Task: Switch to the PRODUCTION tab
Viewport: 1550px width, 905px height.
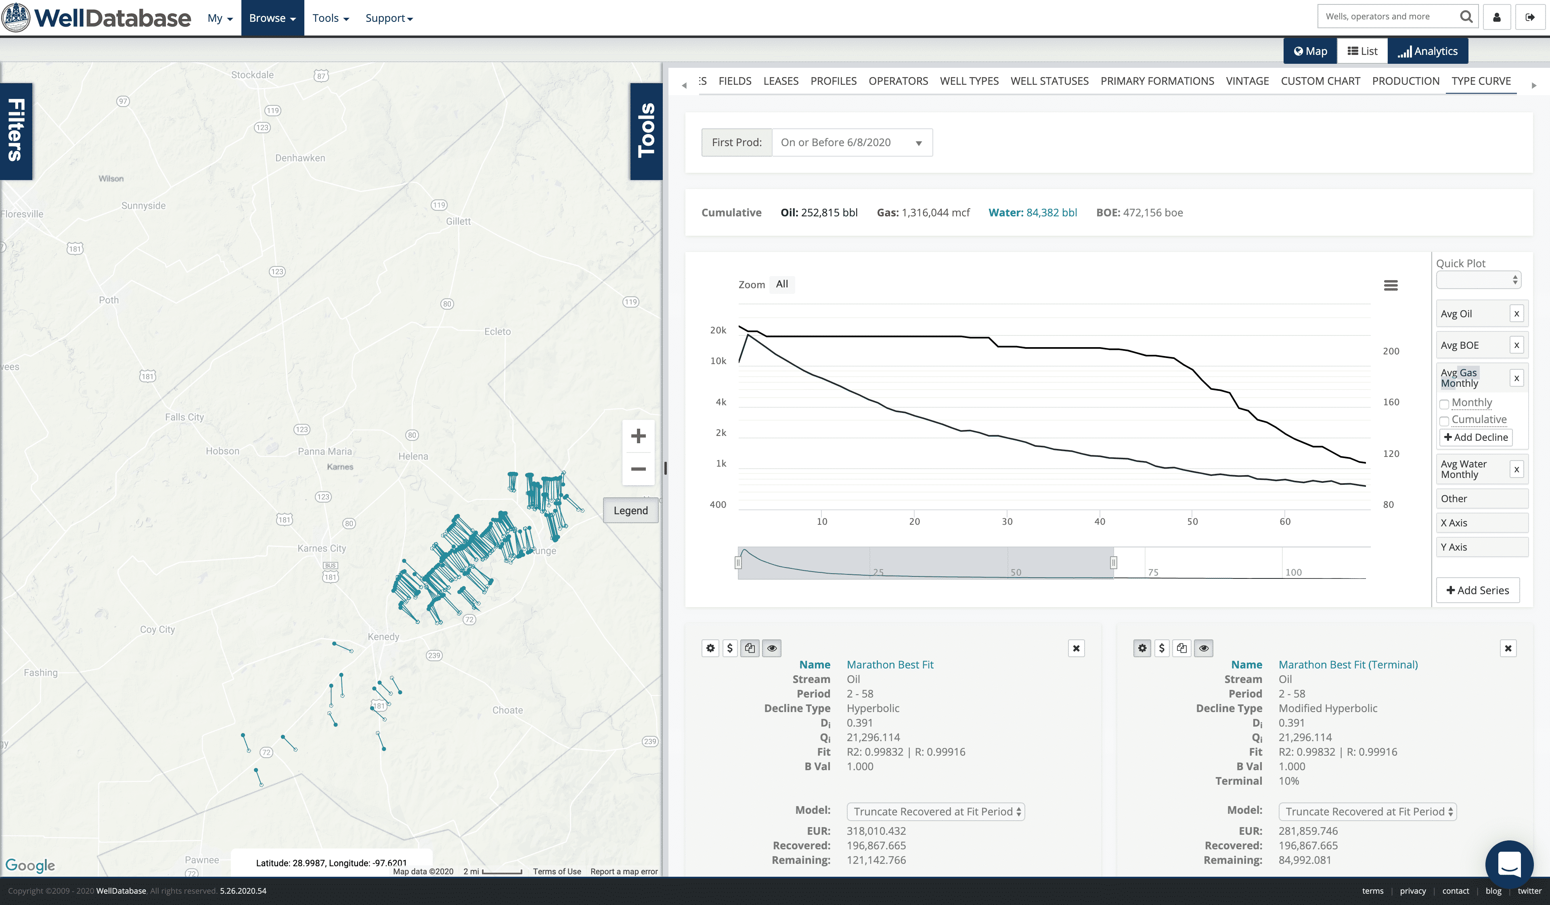Action: (x=1405, y=81)
